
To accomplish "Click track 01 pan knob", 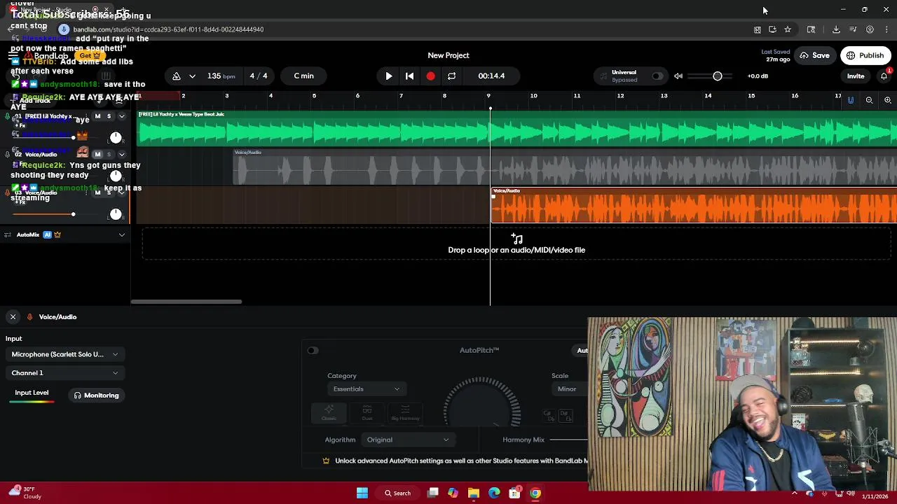I will 116,137.
